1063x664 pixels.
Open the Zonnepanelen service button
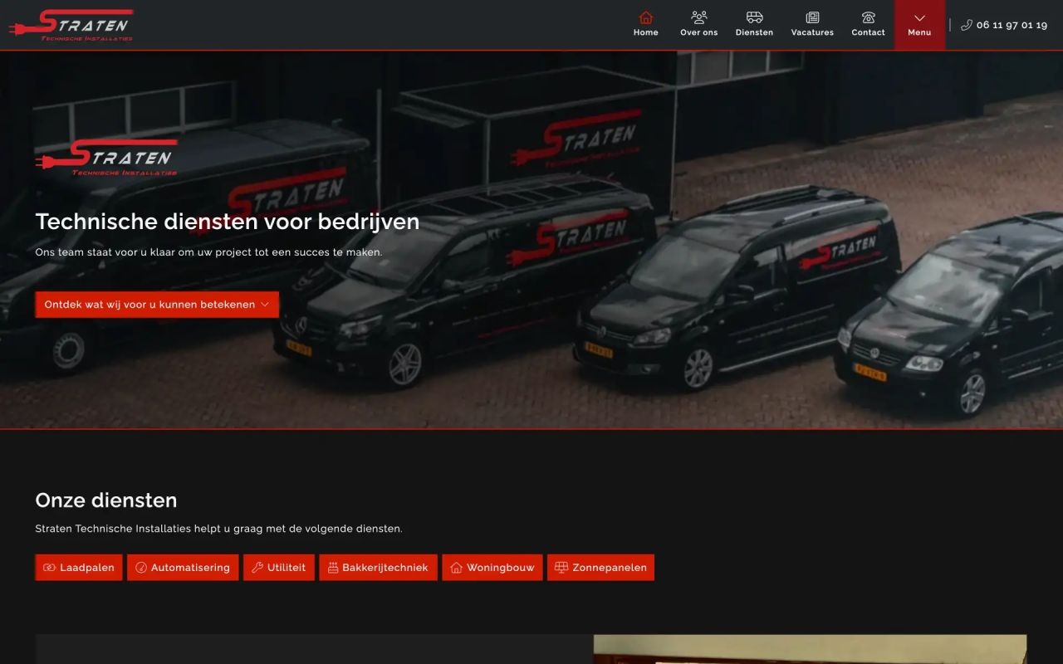pyautogui.click(x=600, y=568)
